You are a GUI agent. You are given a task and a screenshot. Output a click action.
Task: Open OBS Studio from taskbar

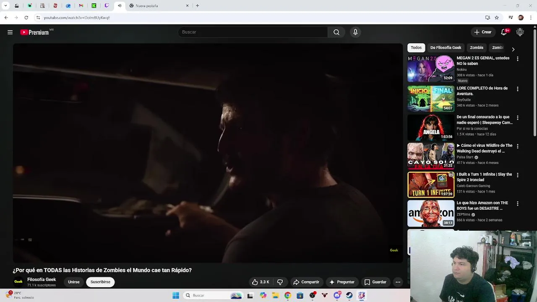(x=313, y=296)
